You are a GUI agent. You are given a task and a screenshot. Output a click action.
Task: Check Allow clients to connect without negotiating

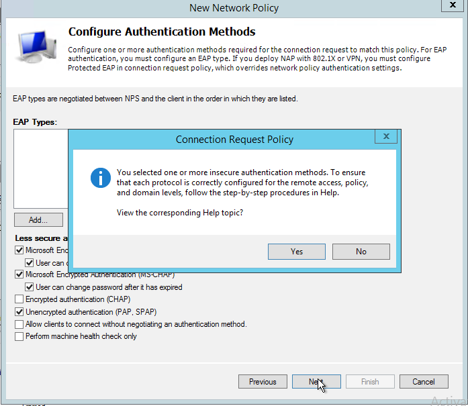tap(19, 324)
